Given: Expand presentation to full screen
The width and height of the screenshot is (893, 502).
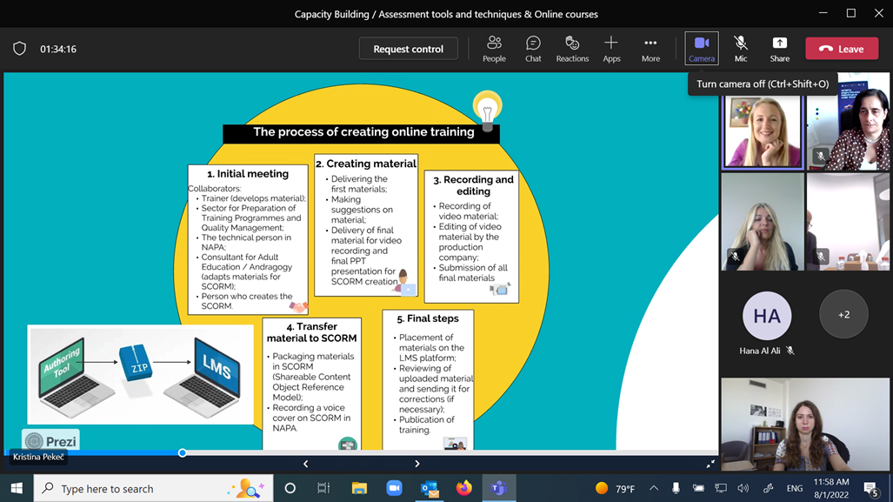Looking at the screenshot, I should 710,464.
